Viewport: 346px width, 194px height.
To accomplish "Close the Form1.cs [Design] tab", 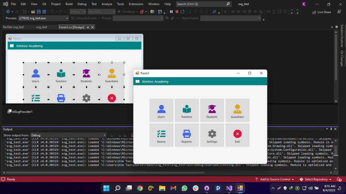I will (x=93, y=27).
